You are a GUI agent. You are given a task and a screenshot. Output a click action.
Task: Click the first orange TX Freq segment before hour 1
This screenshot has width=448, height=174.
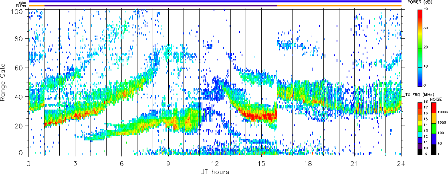[36, 6]
